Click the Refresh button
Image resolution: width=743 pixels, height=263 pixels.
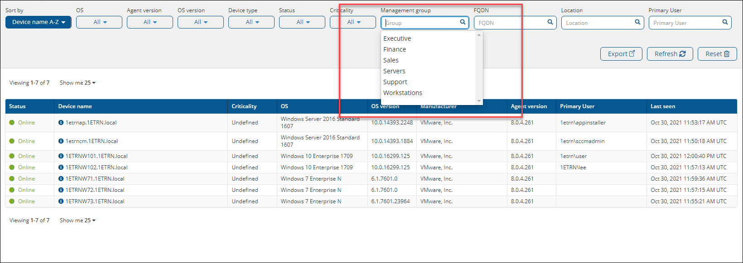tap(670, 54)
